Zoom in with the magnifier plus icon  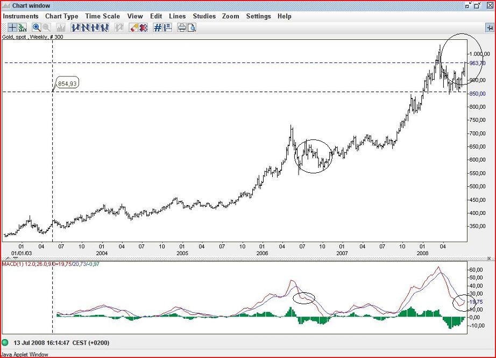[37, 28]
